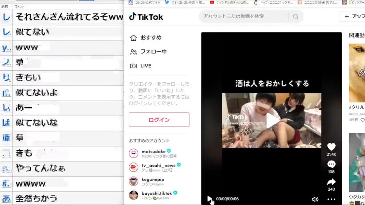Like the video with heart icon
This screenshot has width=365, height=205.
click(331, 147)
